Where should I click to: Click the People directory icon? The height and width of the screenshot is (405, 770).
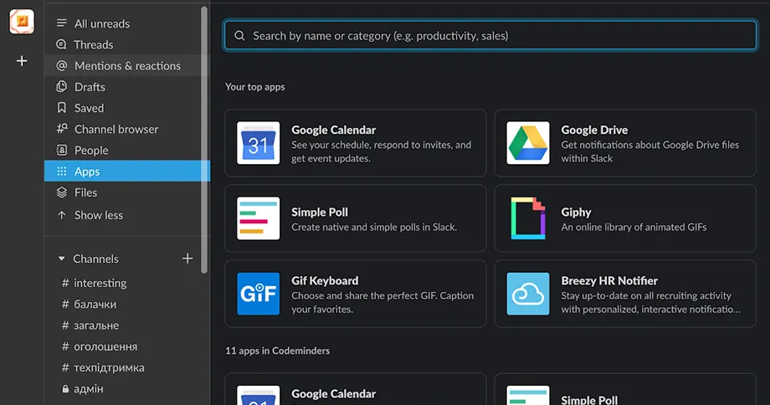[x=61, y=150]
